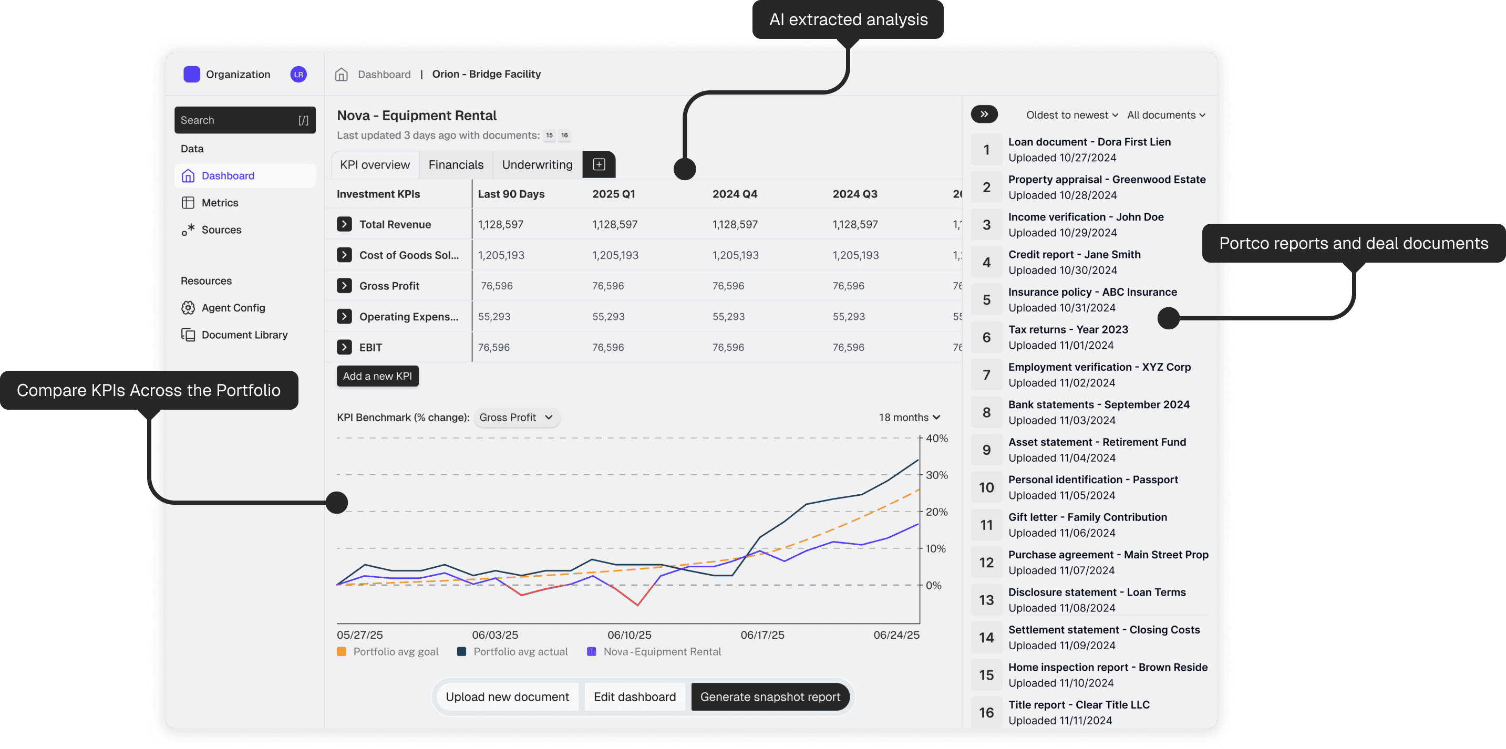Click the 2025 Q1 column header

[613, 194]
